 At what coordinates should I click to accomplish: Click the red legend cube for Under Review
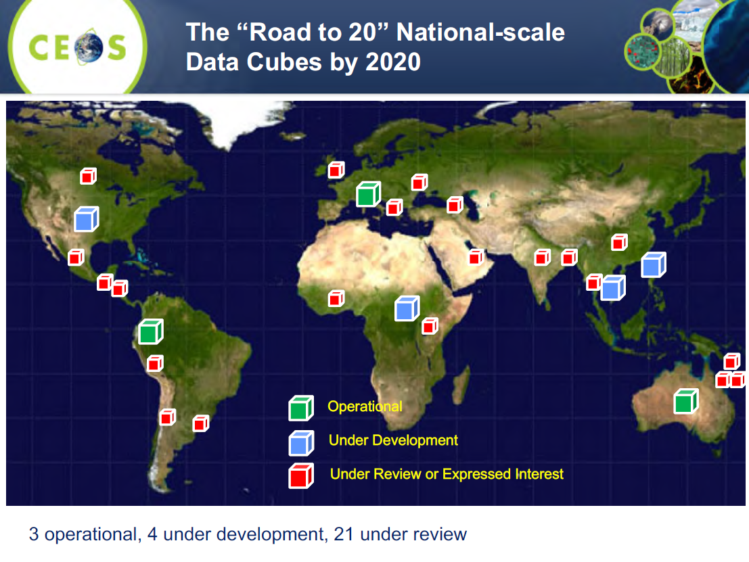click(300, 476)
